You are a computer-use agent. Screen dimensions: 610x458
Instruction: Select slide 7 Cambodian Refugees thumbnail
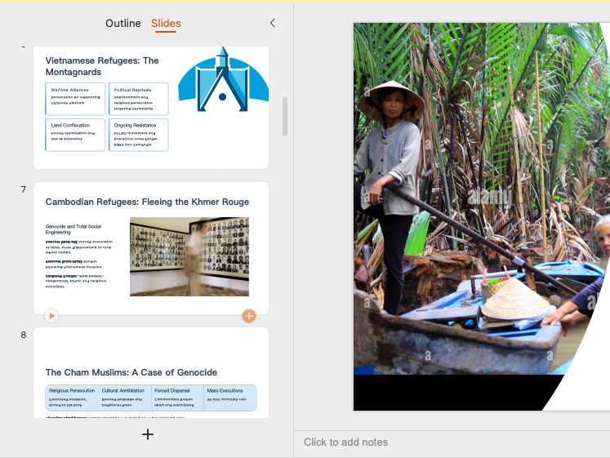(x=151, y=248)
